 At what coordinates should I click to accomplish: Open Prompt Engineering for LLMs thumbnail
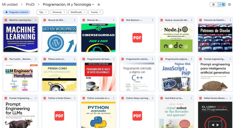click(20, 115)
